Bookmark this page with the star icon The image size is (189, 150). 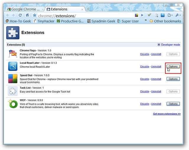click(x=35, y=15)
